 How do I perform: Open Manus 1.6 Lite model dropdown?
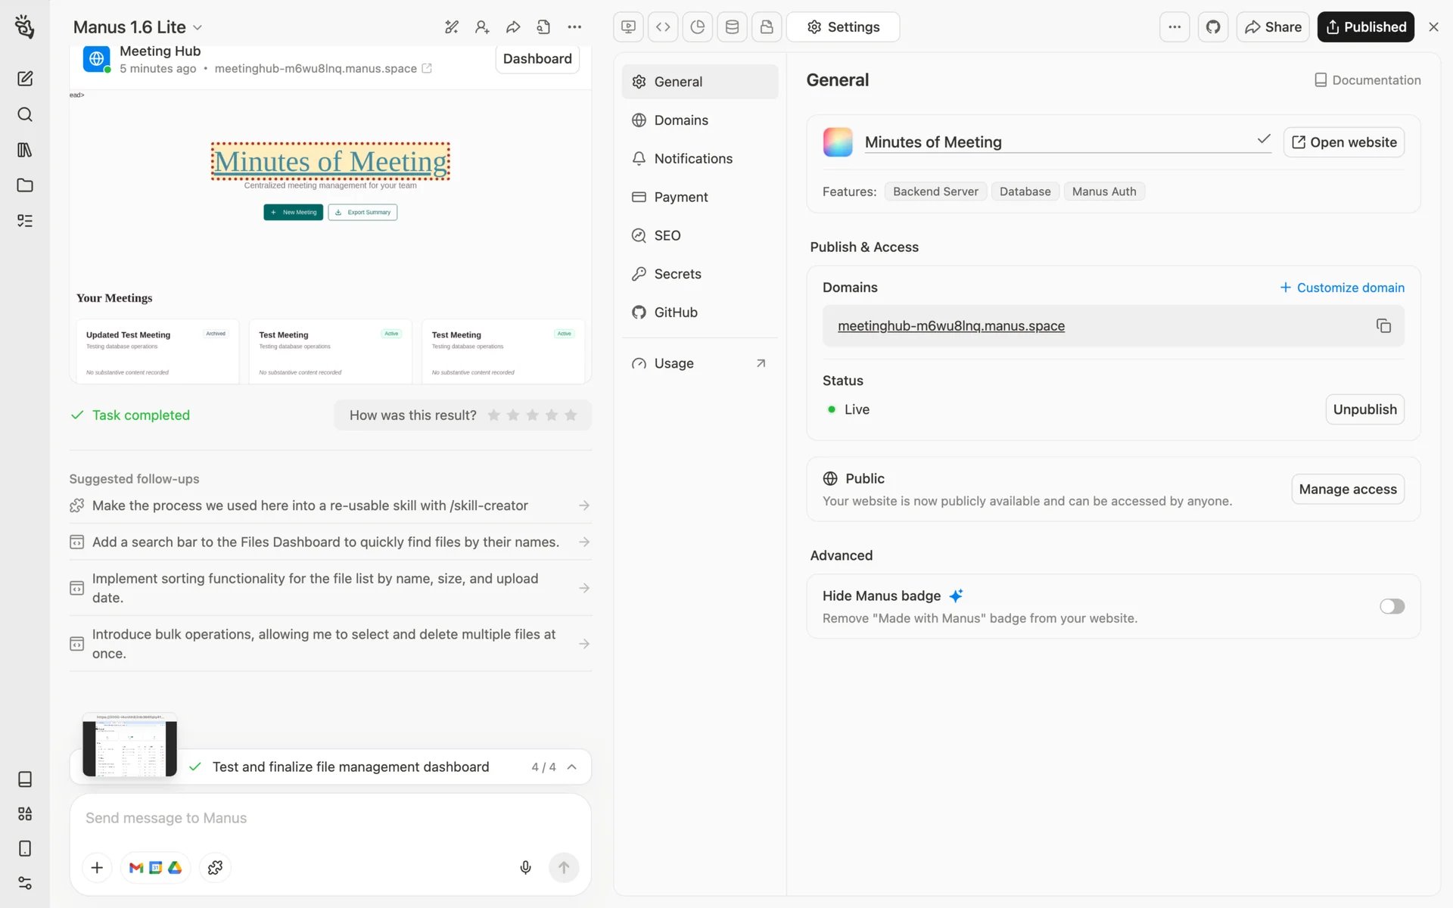click(x=138, y=27)
